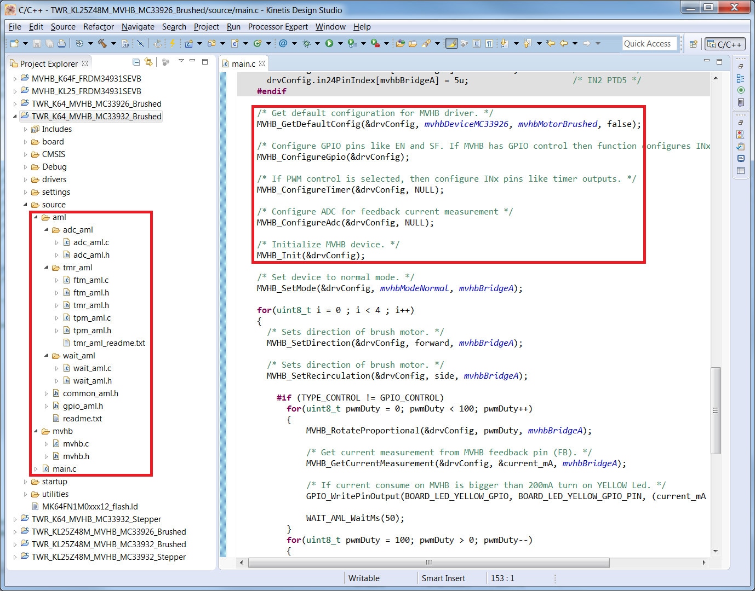Open the Open Perspective button
The width and height of the screenshot is (755, 591).
pyautogui.click(x=693, y=44)
